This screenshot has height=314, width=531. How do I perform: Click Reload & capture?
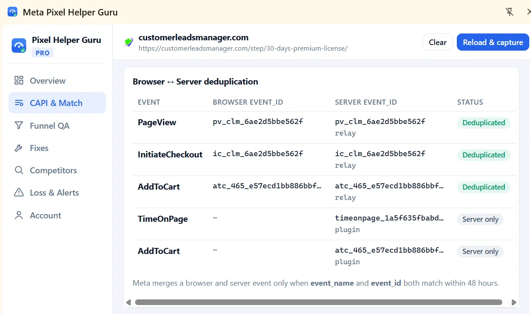point(493,42)
